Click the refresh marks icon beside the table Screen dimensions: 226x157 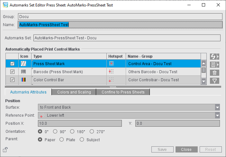point(213,56)
